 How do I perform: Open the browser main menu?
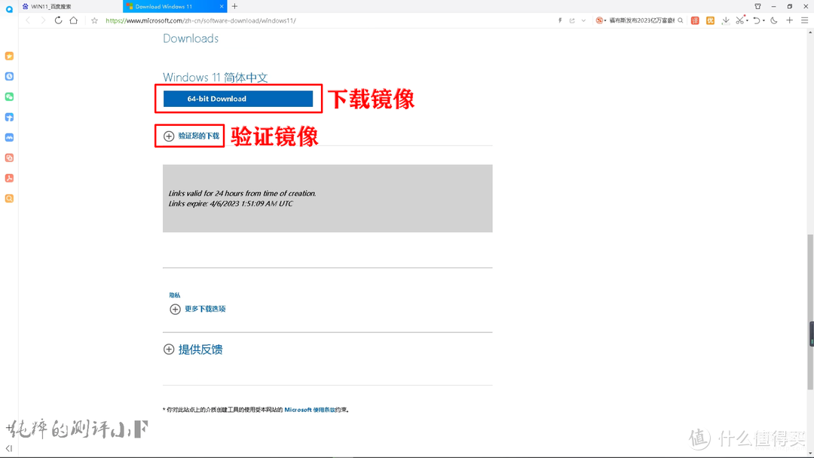point(805,21)
